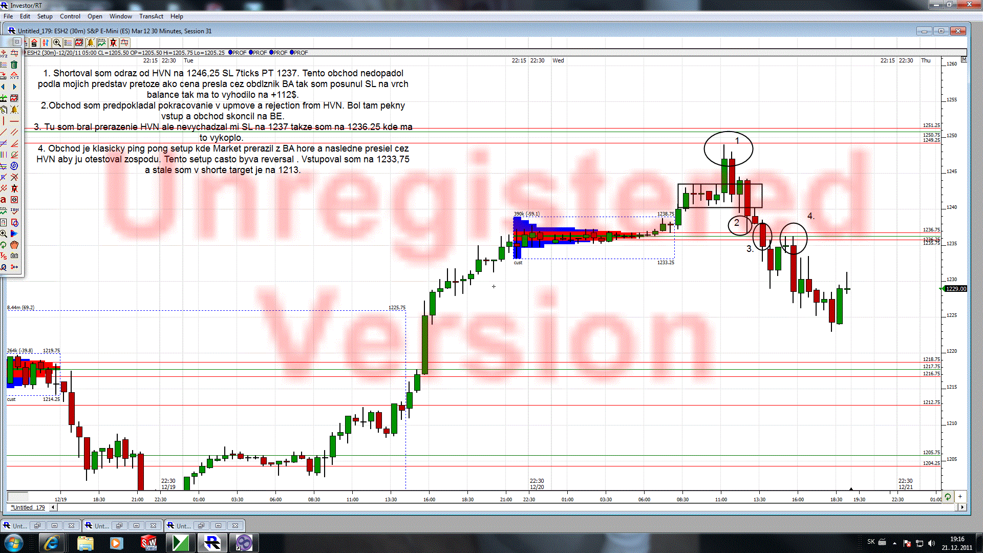Click the alarm bell icon in the chart toolbar
Image resolution: width=983 pixels, height=553 pixels.
91,43
